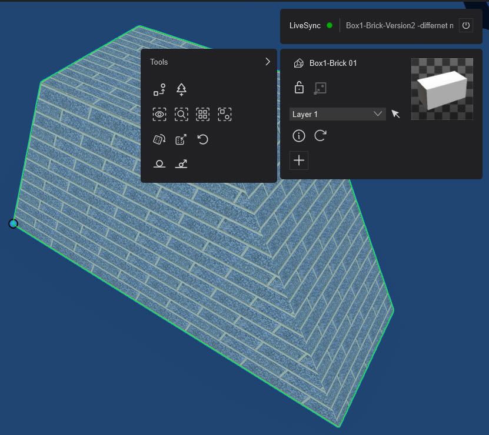Image resolution: width=489 pixels, height=435 pixels.
Task: Click the selection arrow beside the Layer dropdown
Action: (395, 114)
